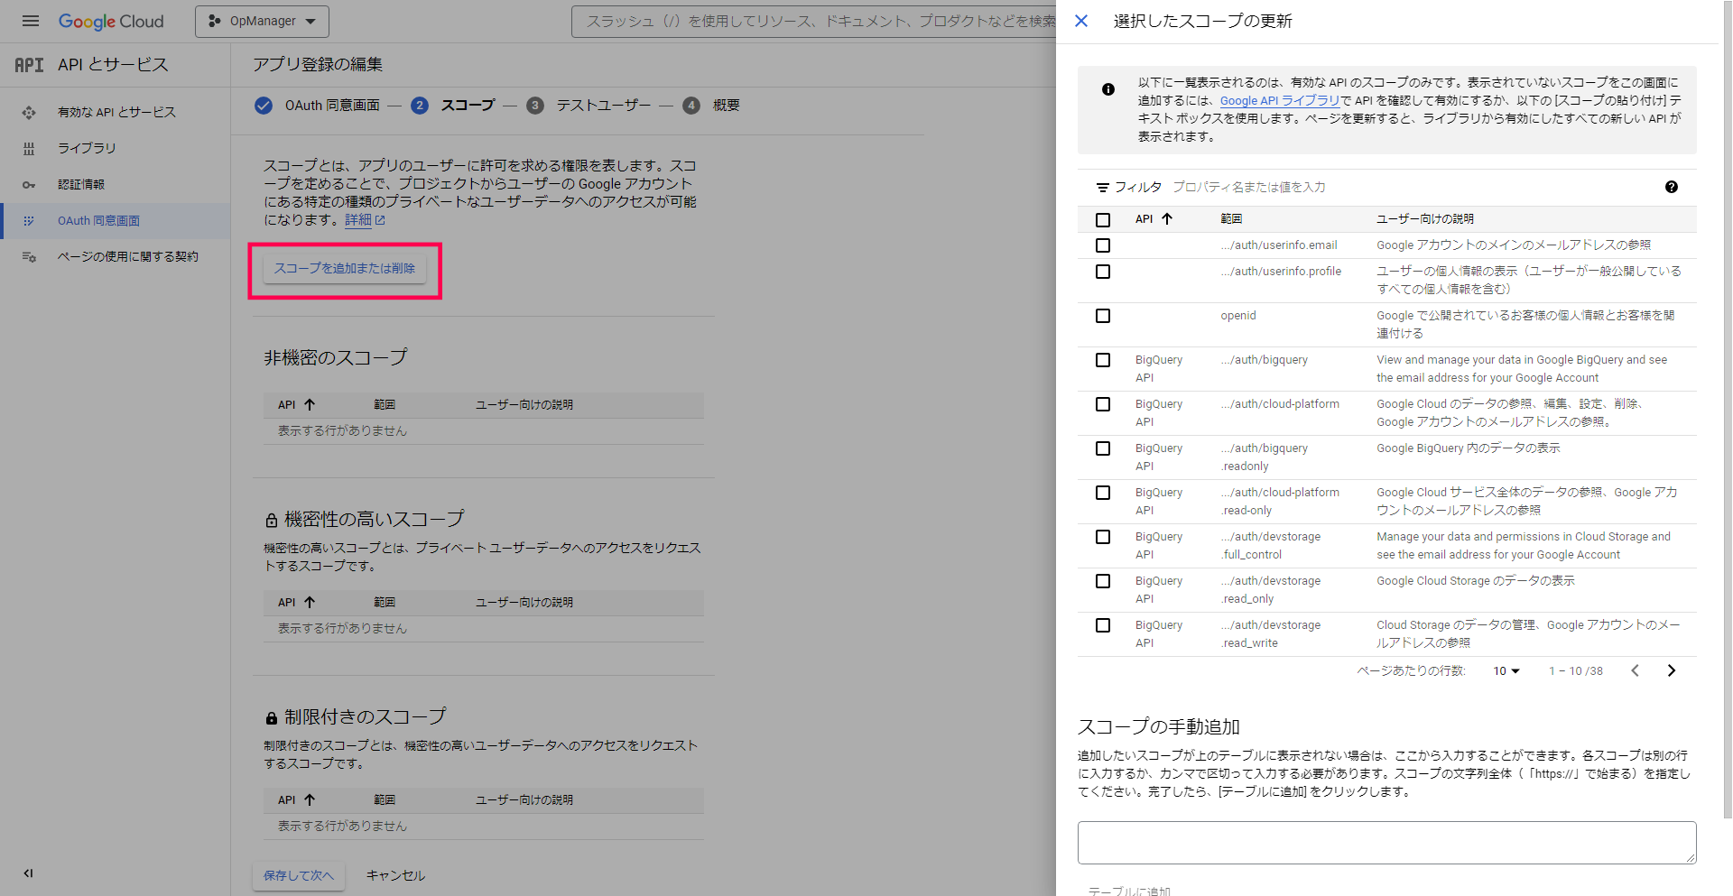Click the filter icon in scope panel

click(1103, 188)
